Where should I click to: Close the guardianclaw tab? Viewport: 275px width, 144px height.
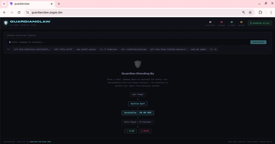tap(52, 4)
